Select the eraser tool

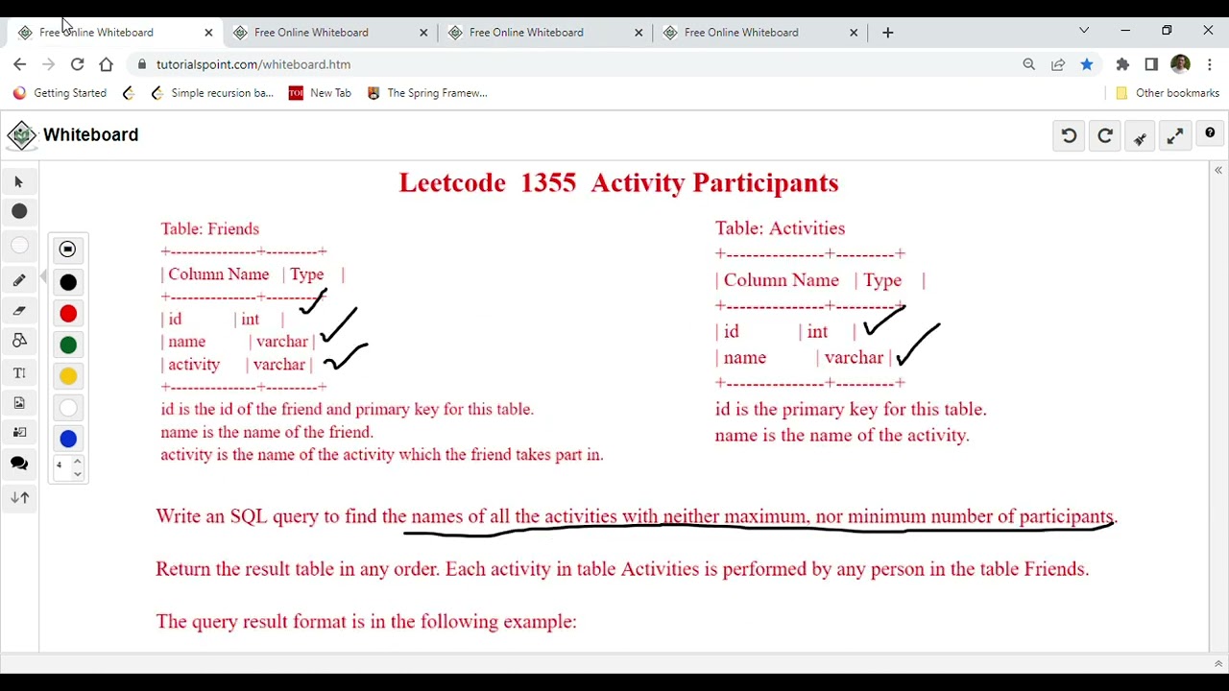[19, 310]
